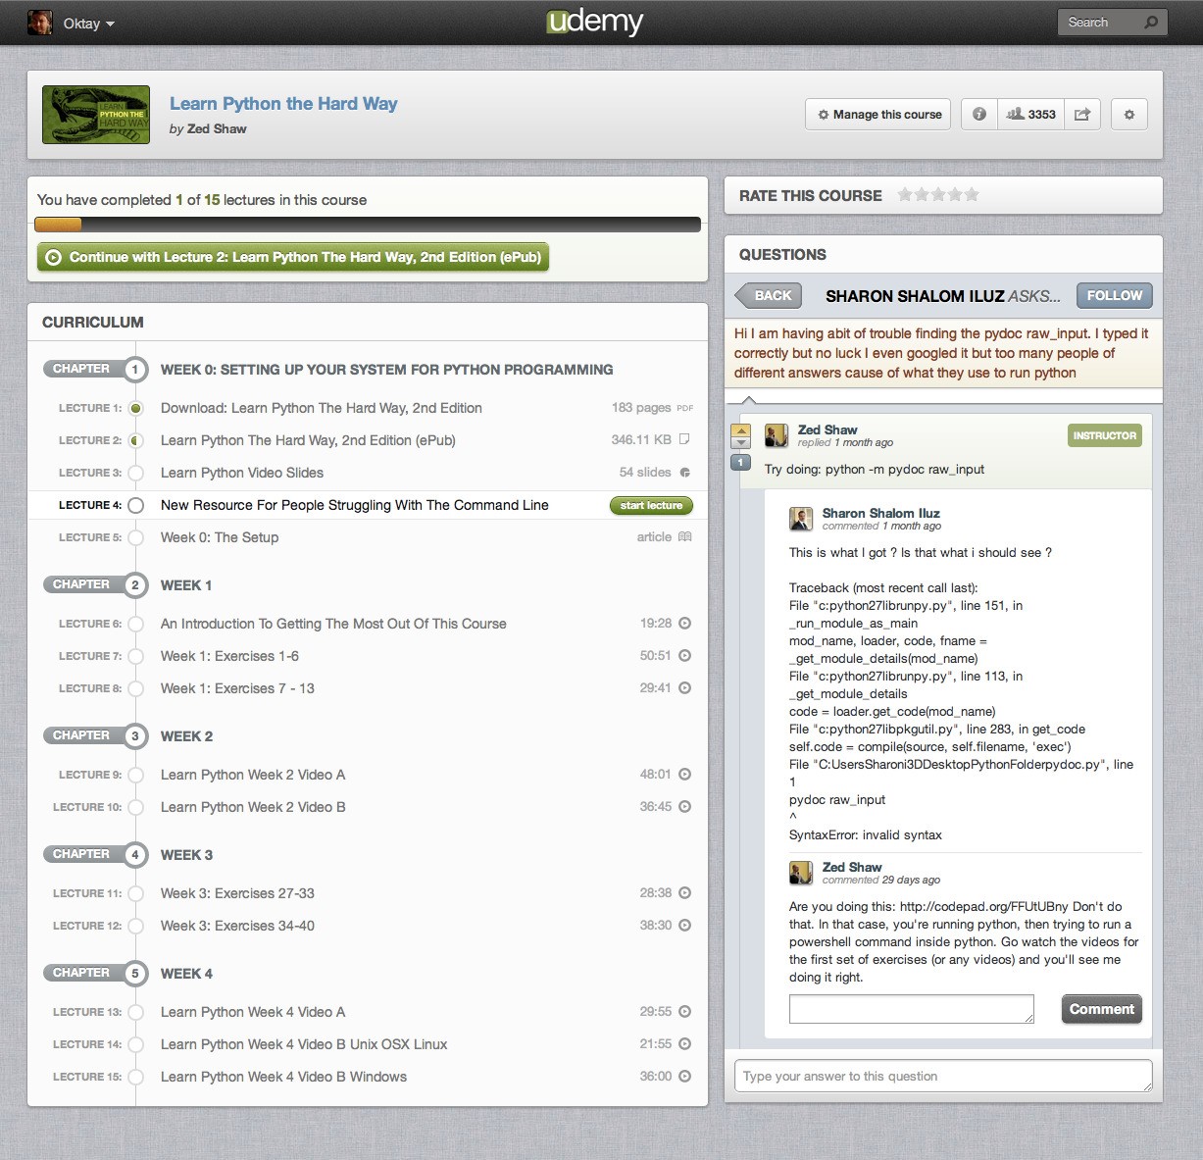The image size is (1203, 1160).
Task: Open Week 3: Exercises 34-40 lecture
Action: pos(237,926)
